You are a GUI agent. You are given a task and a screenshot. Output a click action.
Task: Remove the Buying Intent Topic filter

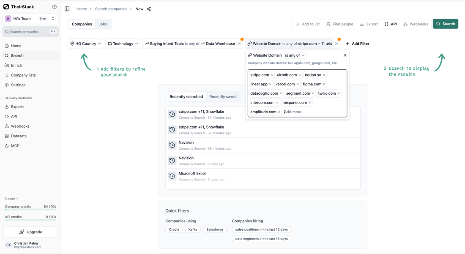tap(239, 44)
